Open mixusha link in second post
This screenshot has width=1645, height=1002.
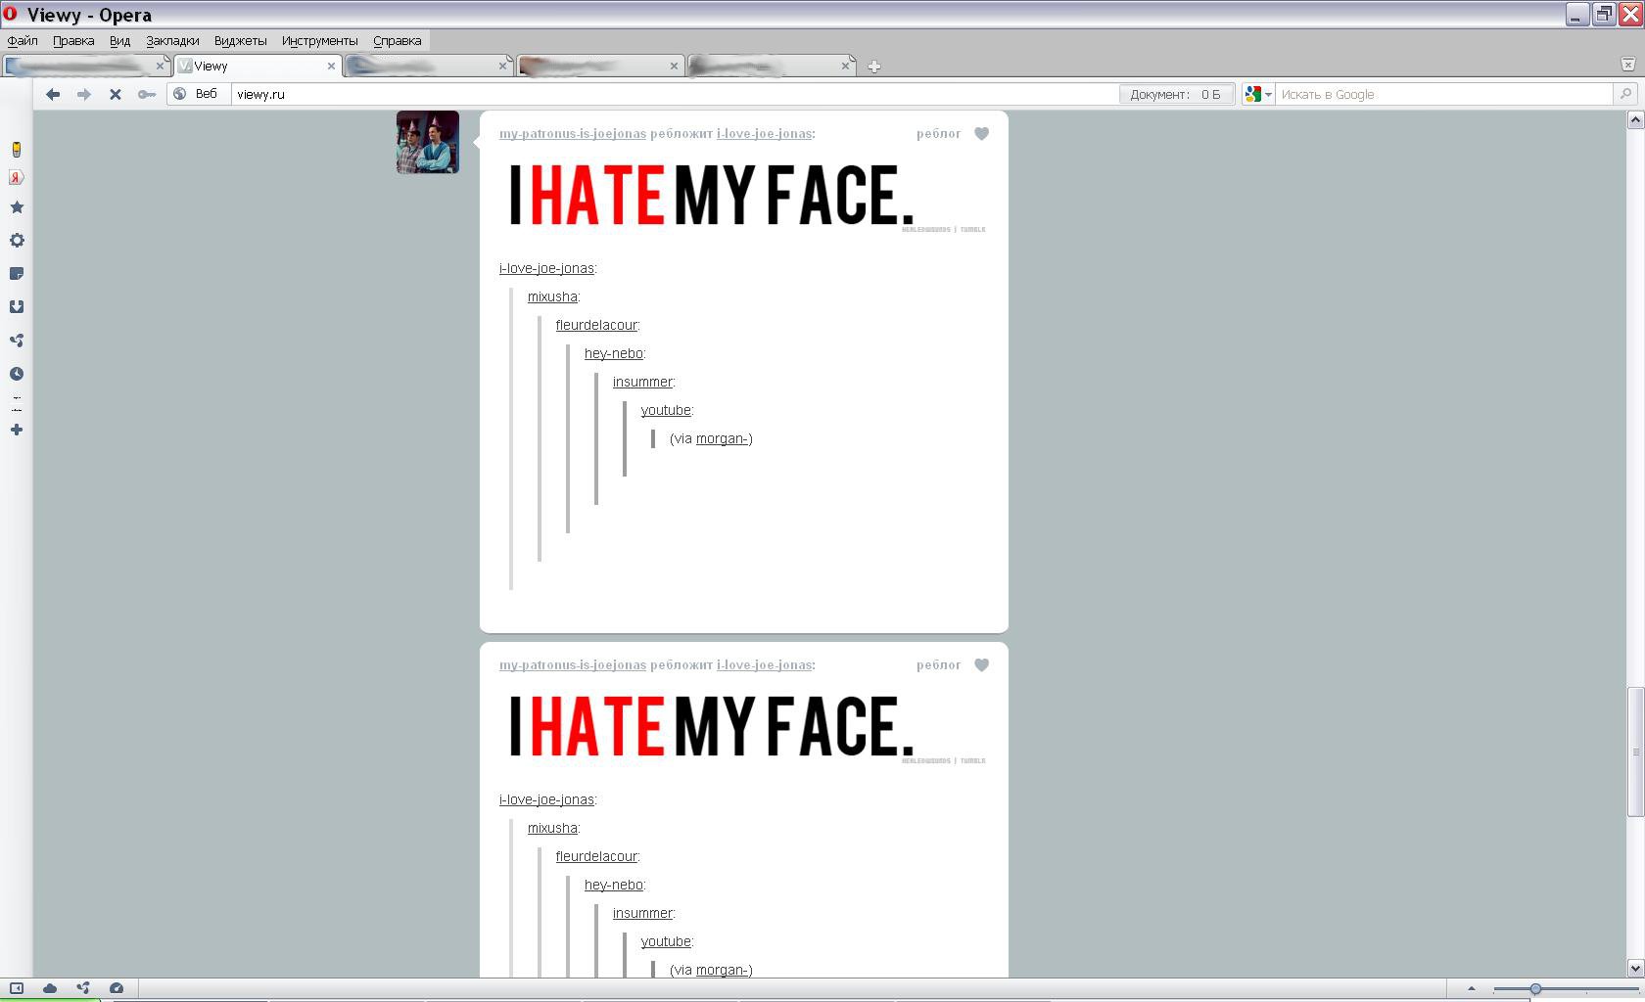point(552,828)
